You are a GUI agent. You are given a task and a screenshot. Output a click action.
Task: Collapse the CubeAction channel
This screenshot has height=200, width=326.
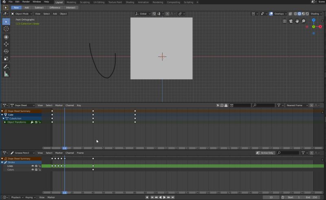point(4,118)
